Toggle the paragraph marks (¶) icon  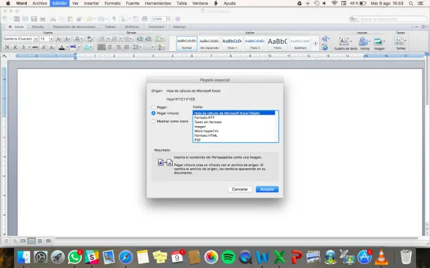coord(114,19)
